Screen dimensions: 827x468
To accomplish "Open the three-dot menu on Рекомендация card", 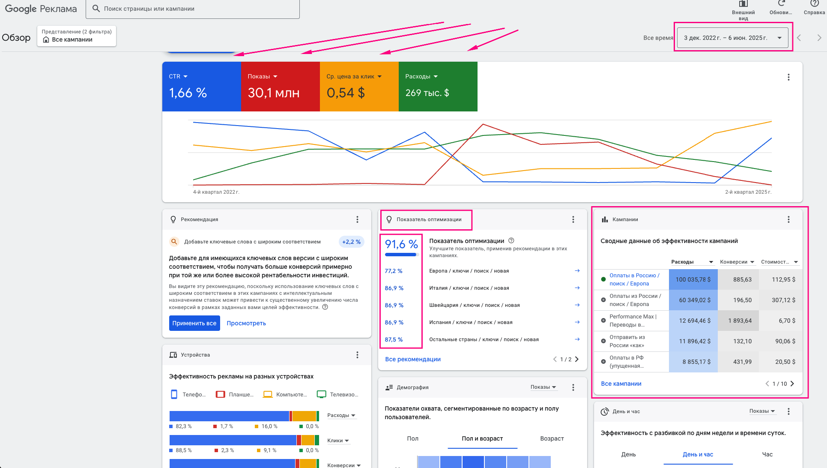I will coord(357,219).
